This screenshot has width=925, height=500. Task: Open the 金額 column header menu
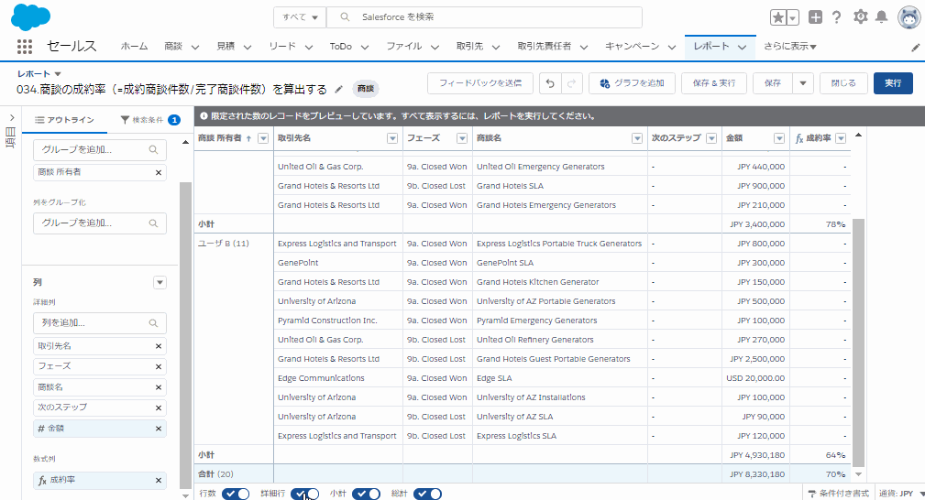779,138
